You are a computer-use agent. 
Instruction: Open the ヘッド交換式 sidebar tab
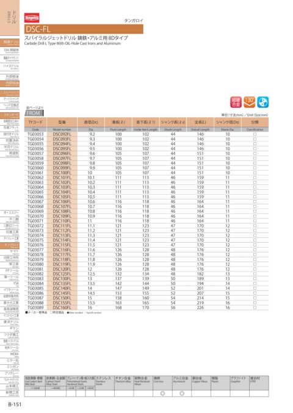pyautogui.click(x=10, y=106)
